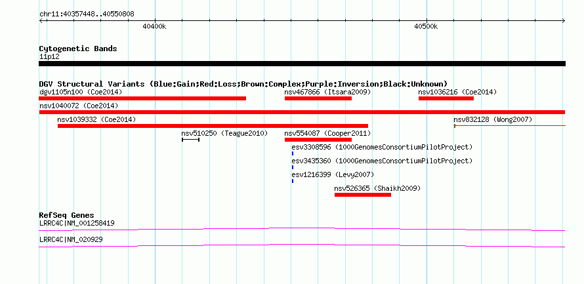The width and height of the screenshot is (584, 284).
Task: Select the red loss bar under nsv467866
Action: click(318, 98)
